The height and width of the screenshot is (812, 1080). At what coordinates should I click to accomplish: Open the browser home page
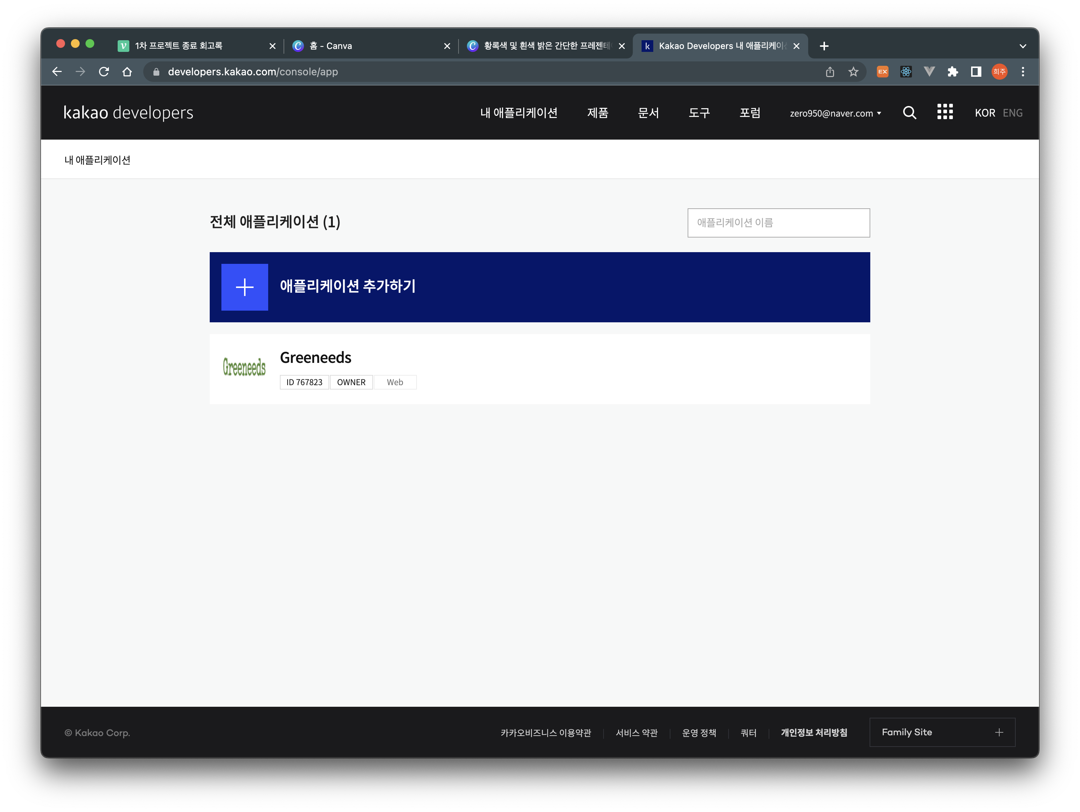pos(127,72)
